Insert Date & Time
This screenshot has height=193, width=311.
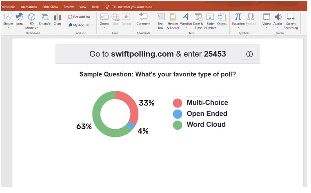click(198, 21)
